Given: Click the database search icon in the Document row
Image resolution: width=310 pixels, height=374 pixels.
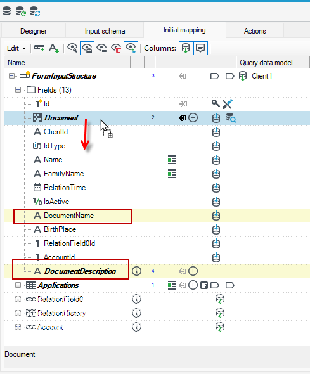Looking at the screenshot, I should (x=231, y=118).
